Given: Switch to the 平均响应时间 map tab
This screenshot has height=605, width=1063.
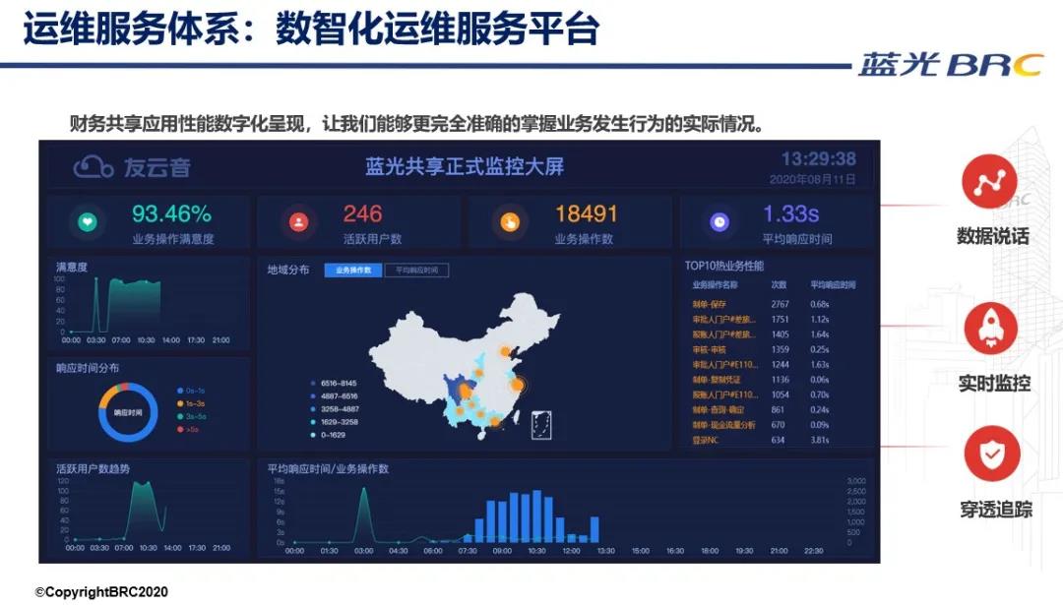Looking at the screenshot, I should pos(416,270).
